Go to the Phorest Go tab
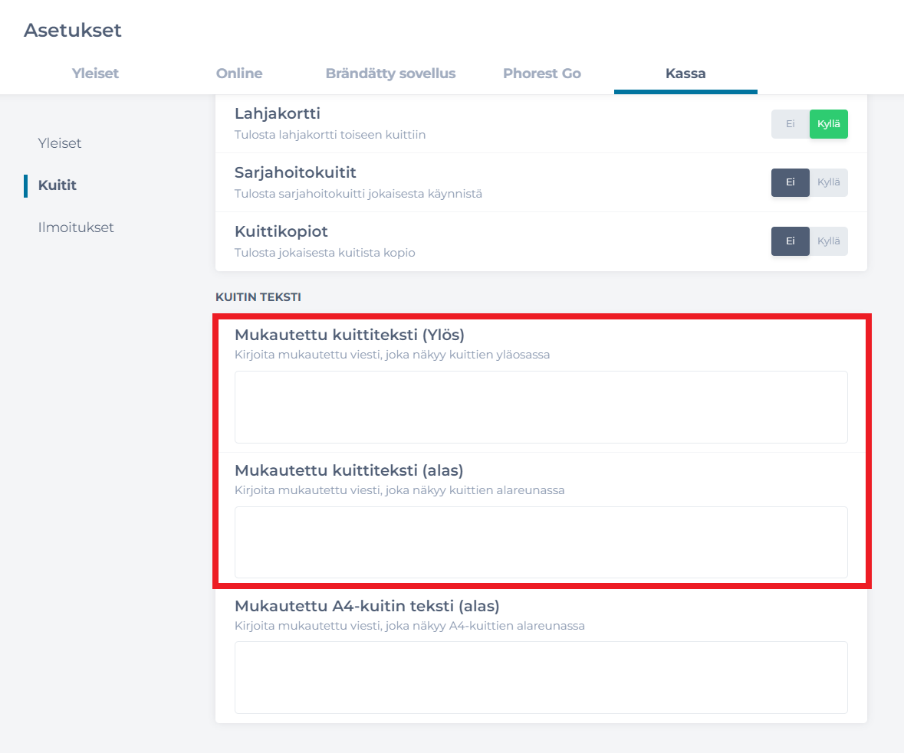 point(541,74)
